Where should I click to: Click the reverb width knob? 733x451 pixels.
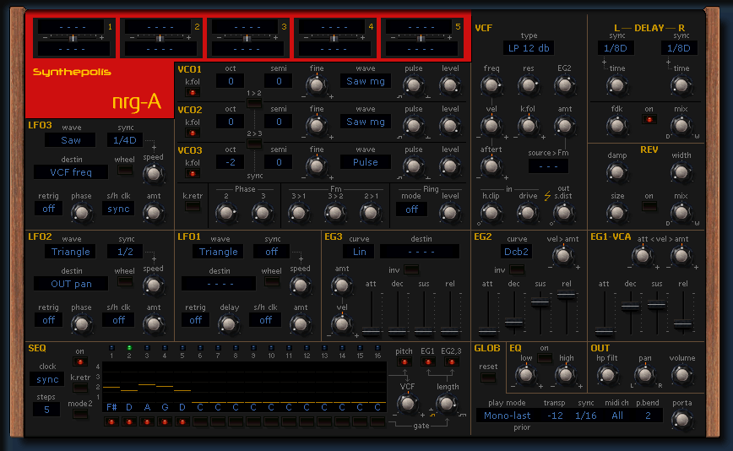coord(681,172)
